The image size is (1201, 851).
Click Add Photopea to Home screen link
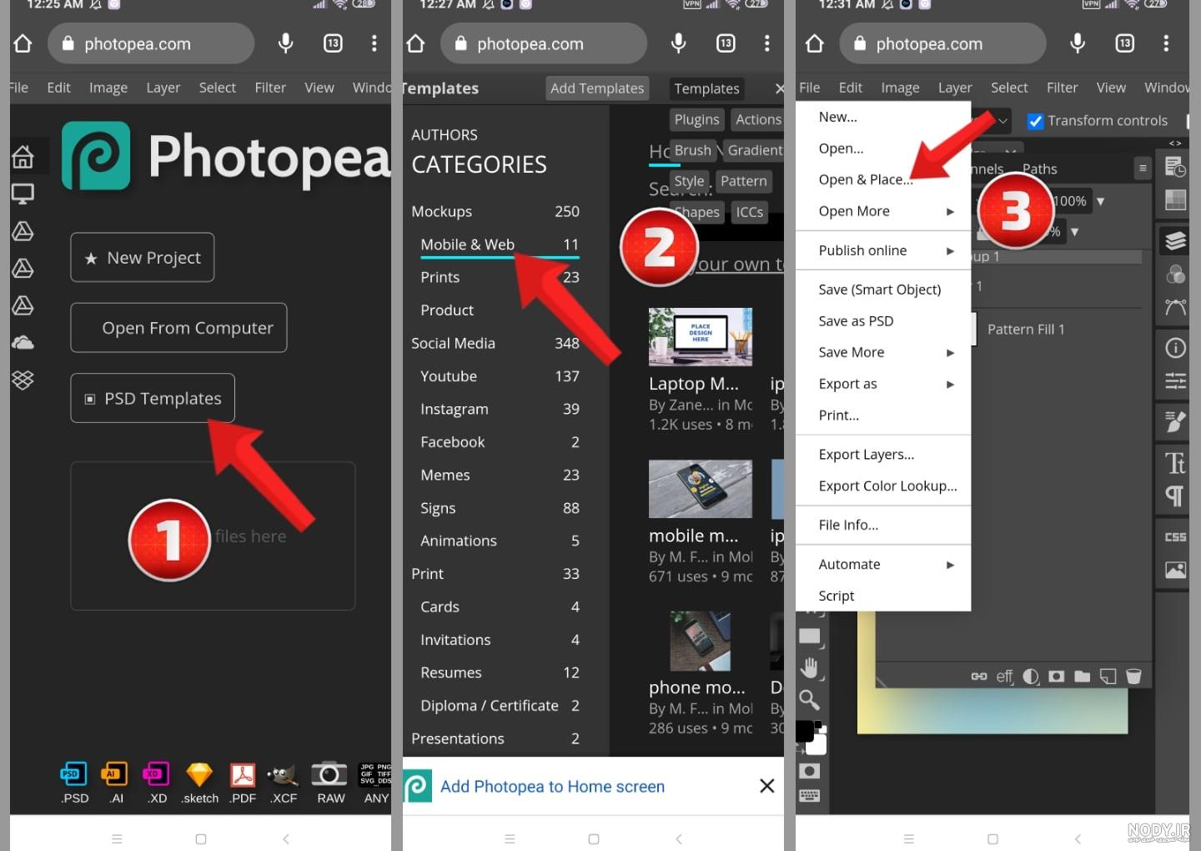[x=552, y=787]
